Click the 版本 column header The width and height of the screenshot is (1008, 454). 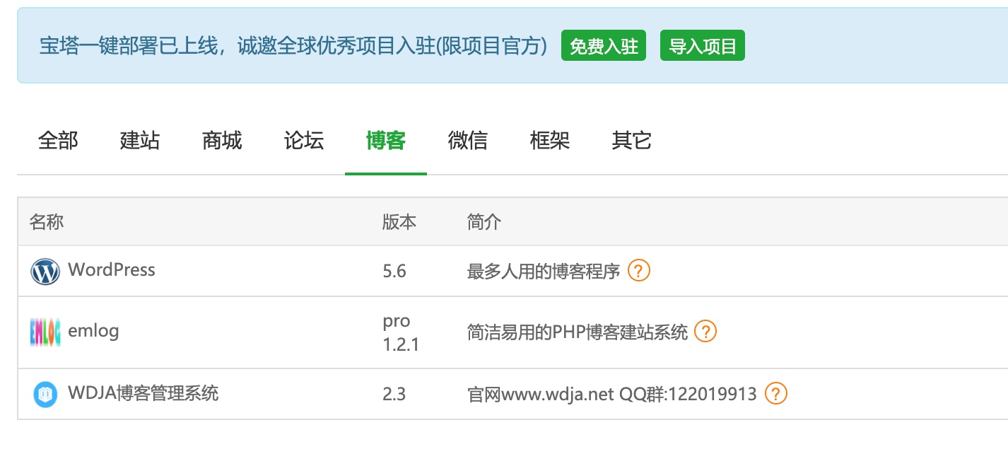[x=399, y=222]
